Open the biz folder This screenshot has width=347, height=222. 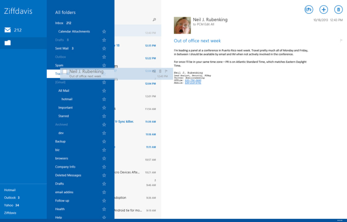57,150
